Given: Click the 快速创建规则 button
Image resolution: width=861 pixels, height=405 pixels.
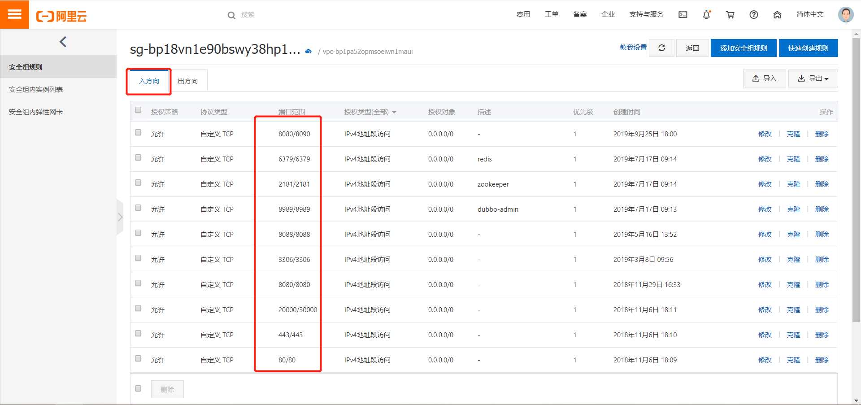Looking at the screenshot, I should tap(808, 48).
